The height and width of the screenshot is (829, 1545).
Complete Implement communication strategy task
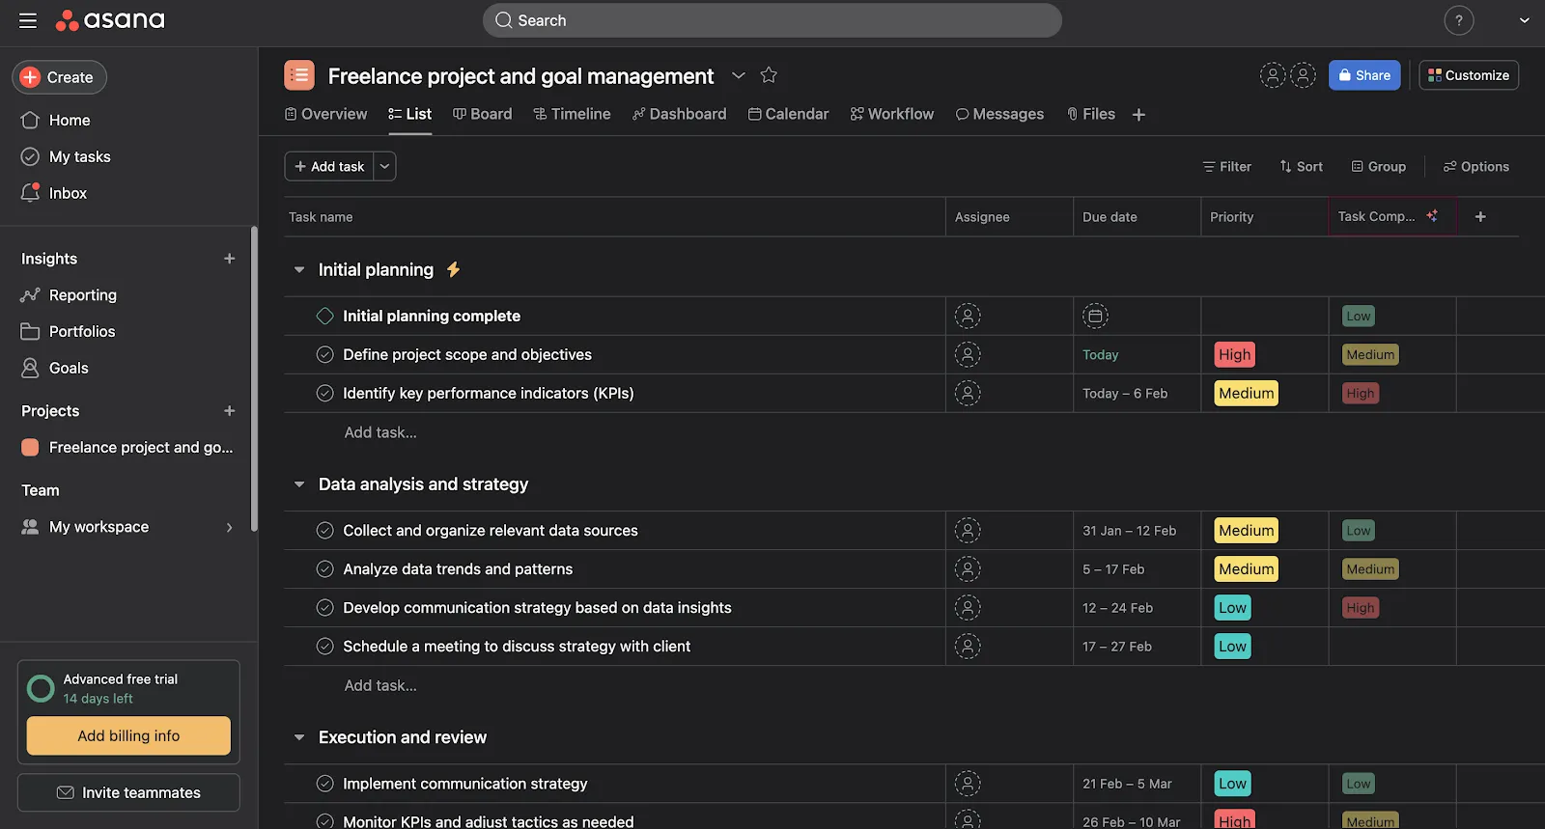click(325, 784)
